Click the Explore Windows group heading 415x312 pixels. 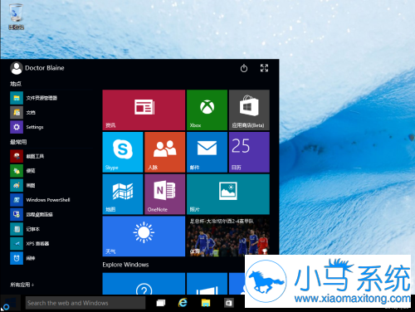(x=125, y=265)
